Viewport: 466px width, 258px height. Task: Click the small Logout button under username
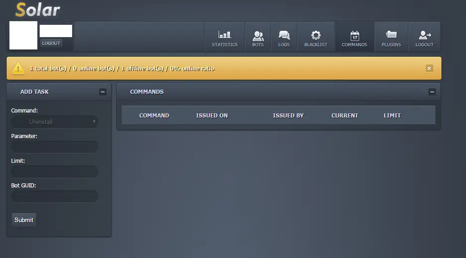(x=51, y=43)
